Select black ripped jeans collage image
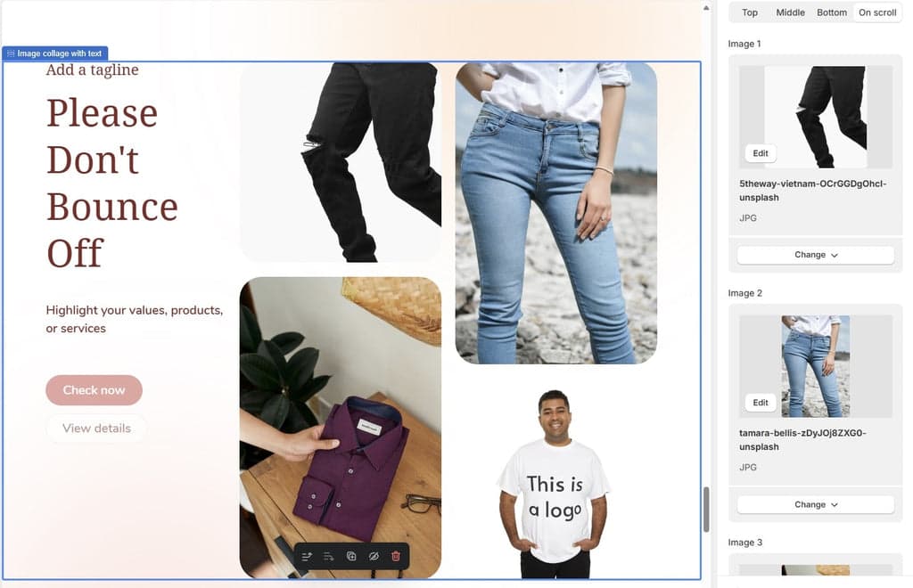 click(341, 161)
